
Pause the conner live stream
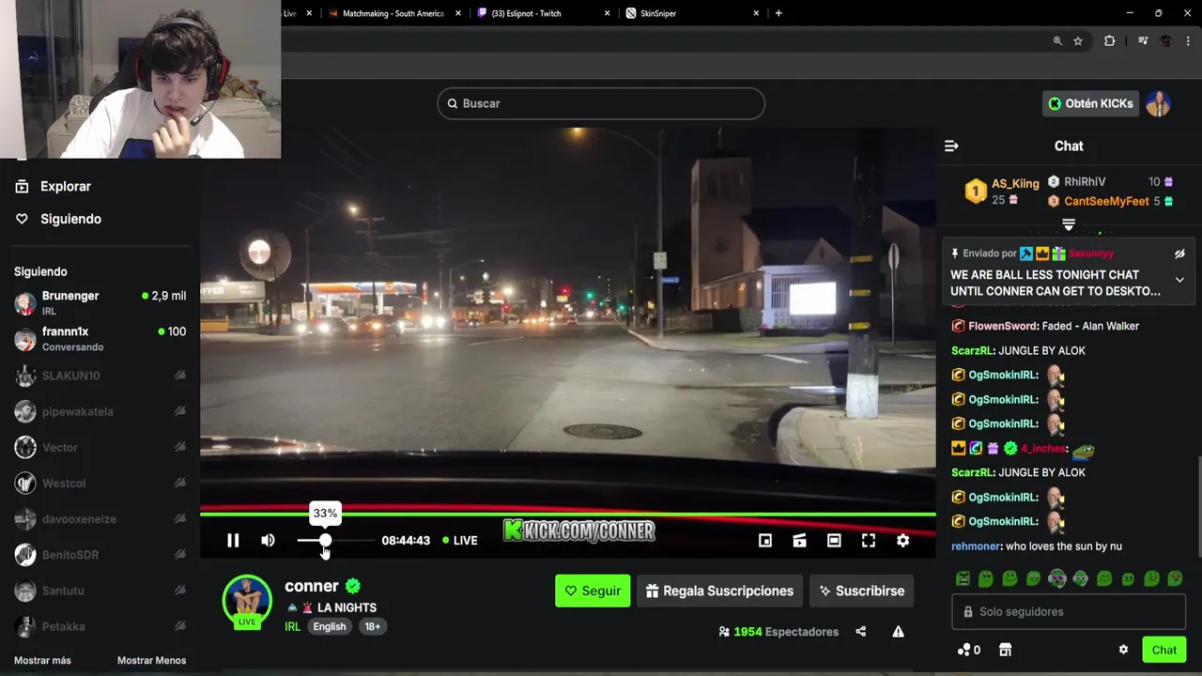[233, 540]
